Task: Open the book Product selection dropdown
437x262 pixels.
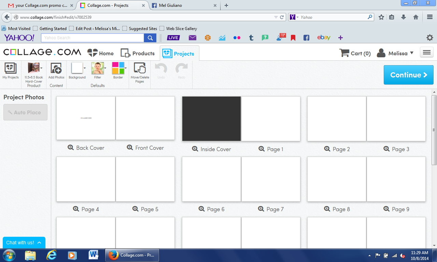Action: [41, 68]
